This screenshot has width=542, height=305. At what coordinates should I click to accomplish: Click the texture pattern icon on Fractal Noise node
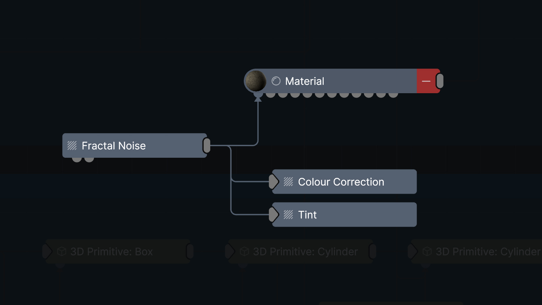73,146
